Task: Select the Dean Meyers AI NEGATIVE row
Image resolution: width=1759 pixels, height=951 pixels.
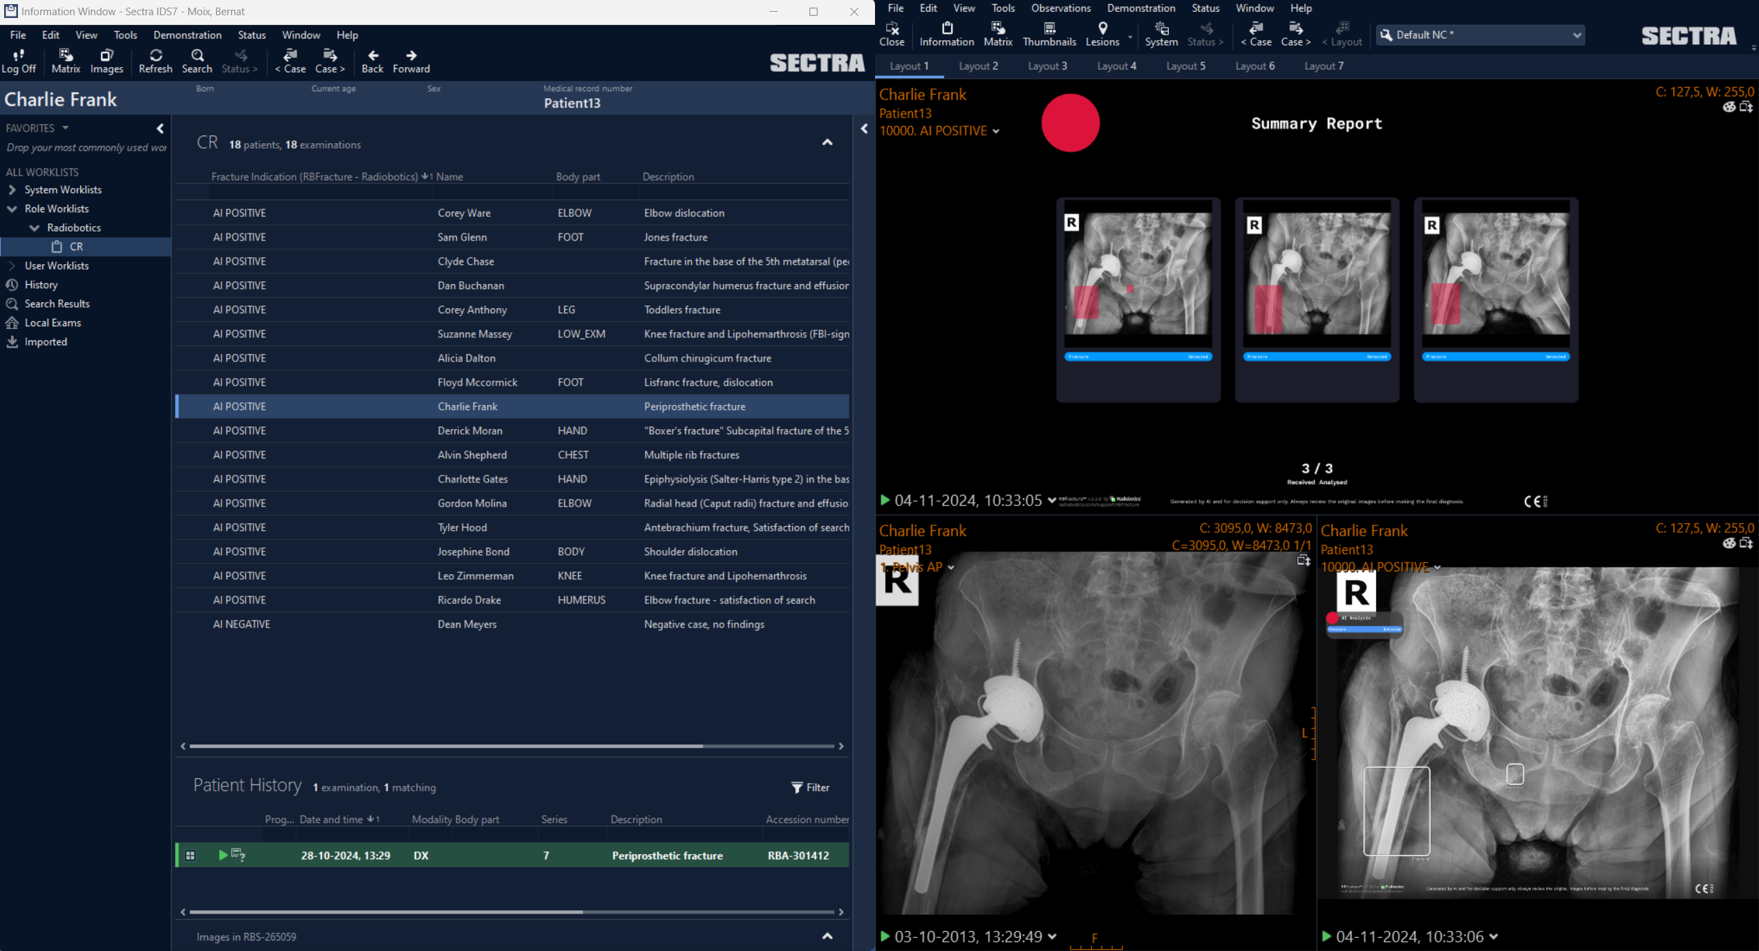Action: pyautogui.click(x=467, y=624)
